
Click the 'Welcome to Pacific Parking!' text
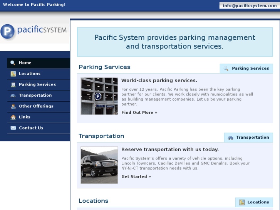(34, 5)
